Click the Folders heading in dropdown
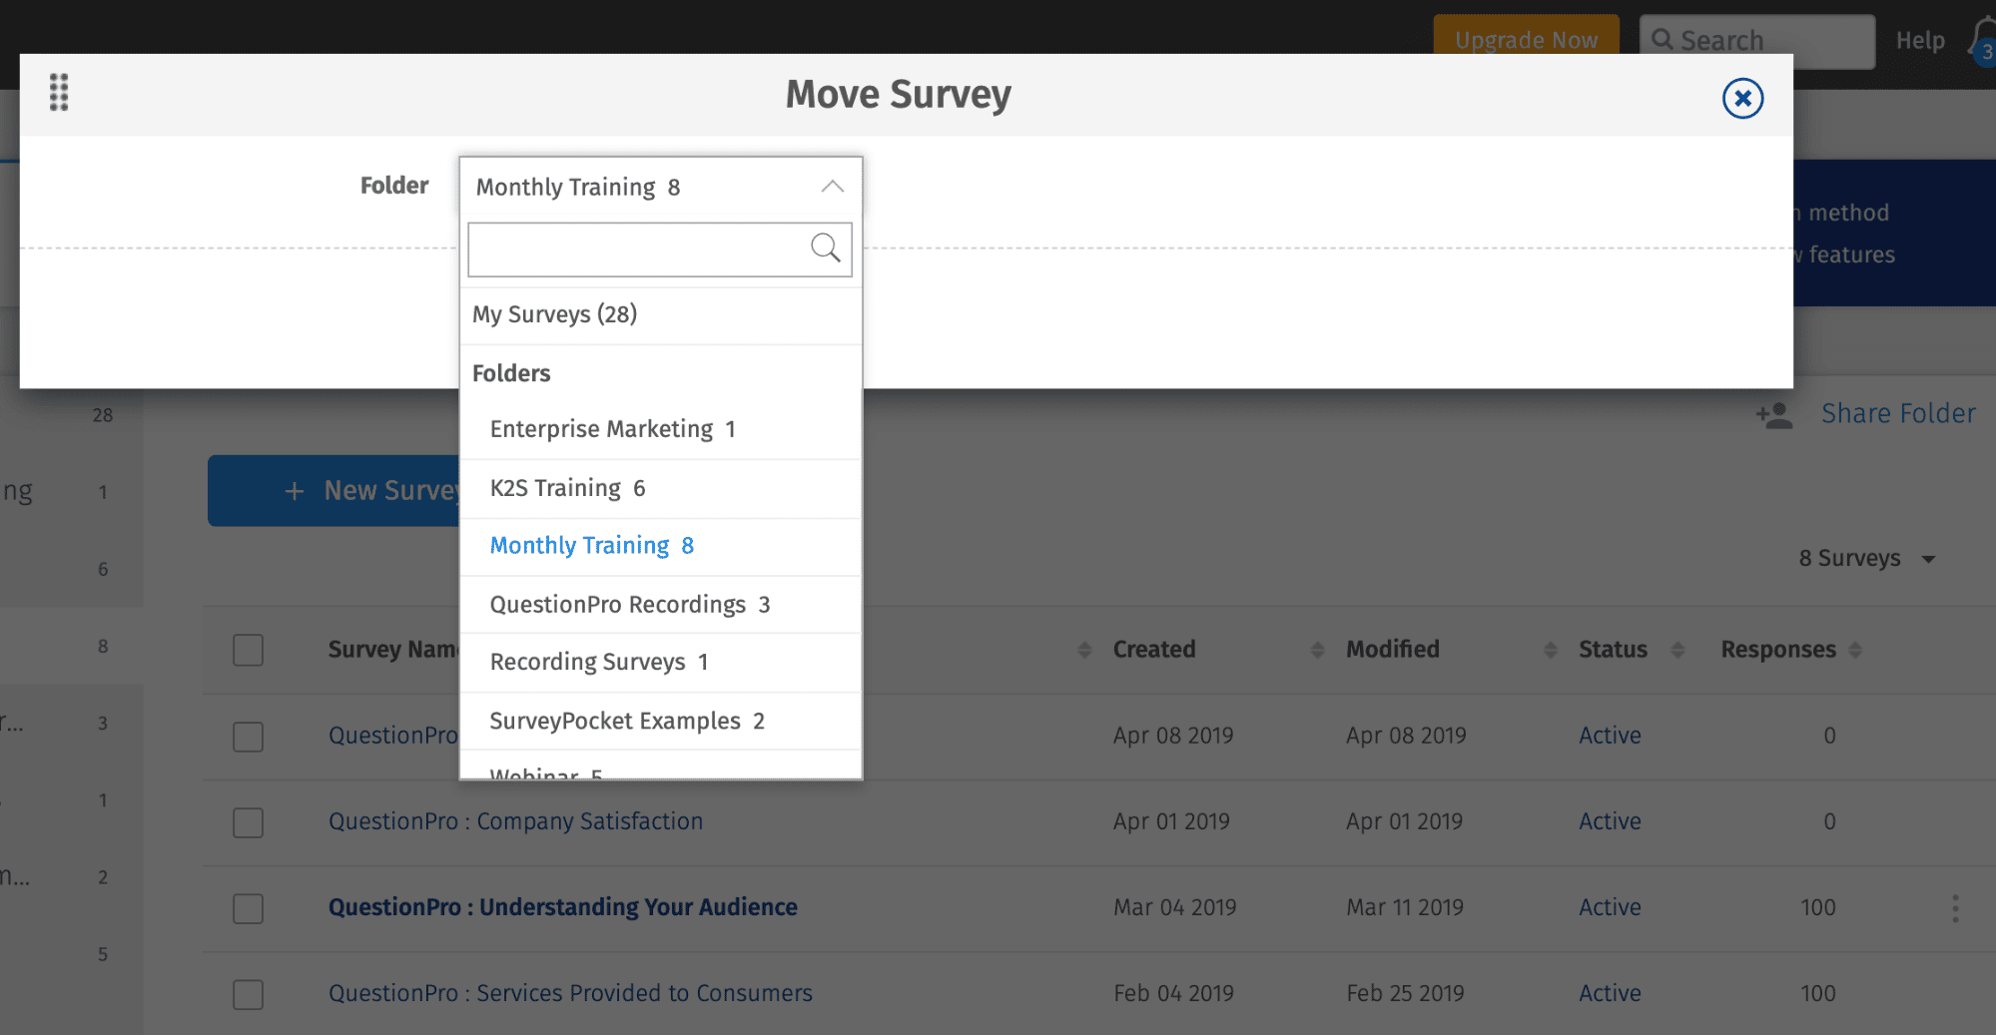This screenshot has height=1036, width=1996. (511, 373)
